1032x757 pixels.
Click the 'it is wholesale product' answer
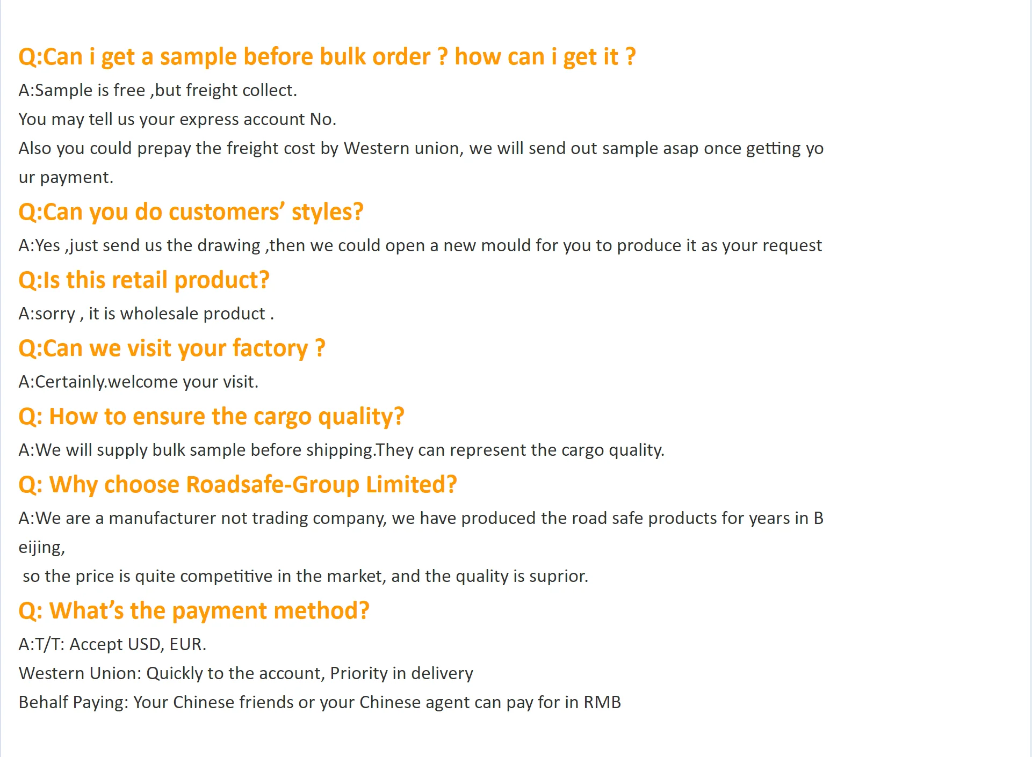[146, 314]
